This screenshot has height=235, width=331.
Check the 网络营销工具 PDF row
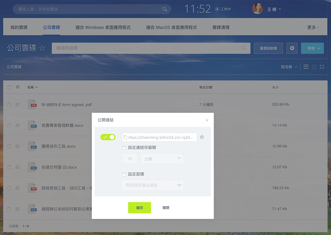pos(9,188)
